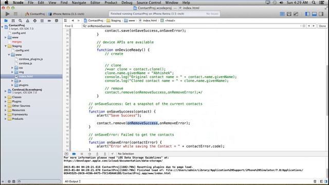This screenshot has width=329, height=185.
Task: Open the Source Control menu
Action: pyautogui.click(x=149, y=3)
